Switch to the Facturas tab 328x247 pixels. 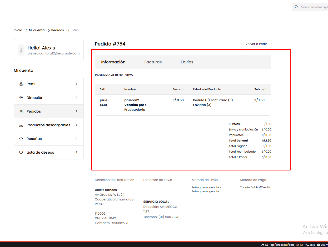pos(153,62)
